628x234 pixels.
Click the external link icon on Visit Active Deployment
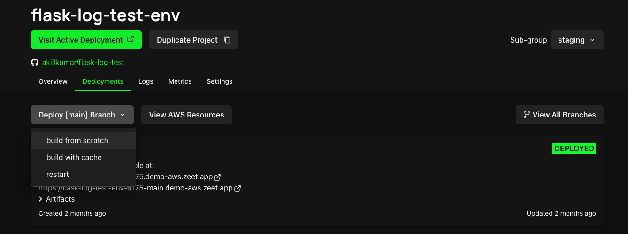point(130,40)
